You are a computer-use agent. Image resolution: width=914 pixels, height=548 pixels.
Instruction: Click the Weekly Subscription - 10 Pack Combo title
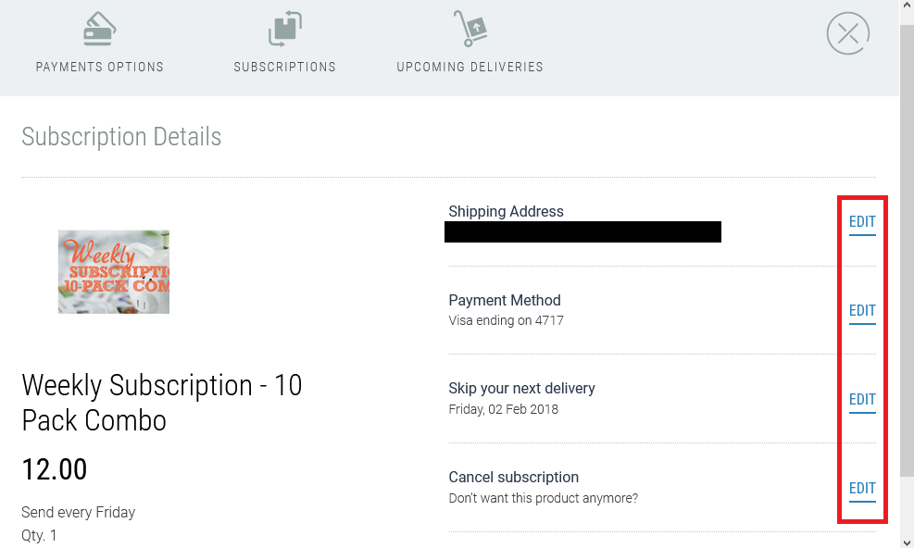coord(161,402)
